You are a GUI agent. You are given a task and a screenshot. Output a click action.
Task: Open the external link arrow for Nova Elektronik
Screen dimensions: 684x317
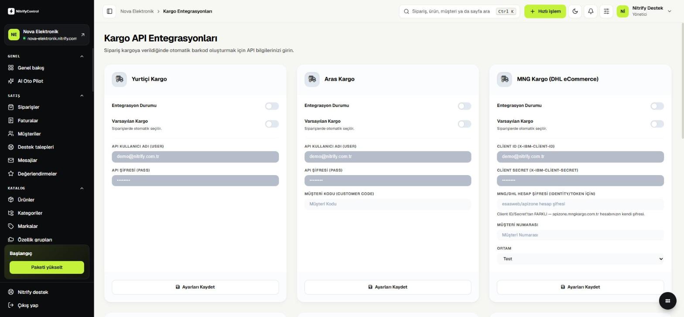(83, 34)
